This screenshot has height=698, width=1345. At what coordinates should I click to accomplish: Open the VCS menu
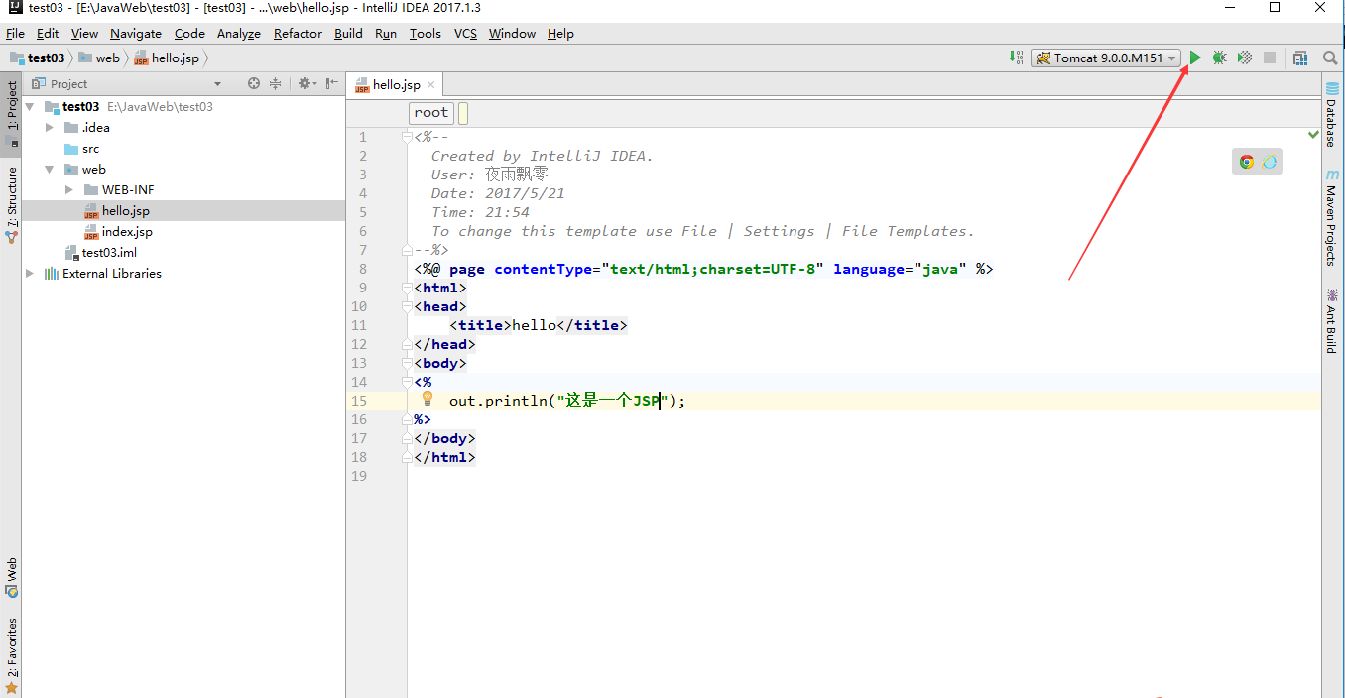465,34
